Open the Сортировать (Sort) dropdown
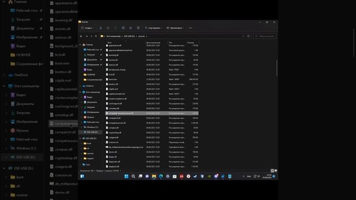Image resolution: width=356 pixels, height=200 pixels. tap(154, 28)
